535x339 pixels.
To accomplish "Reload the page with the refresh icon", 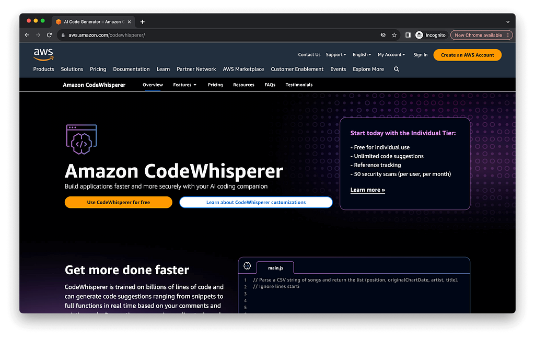I will pyautogui.click(x=50, y=35).
